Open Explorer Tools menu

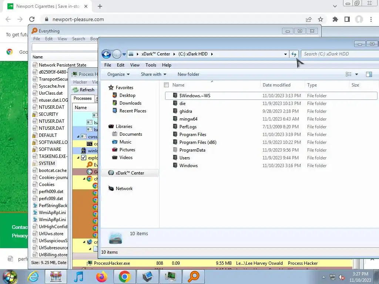pos(151,65)
